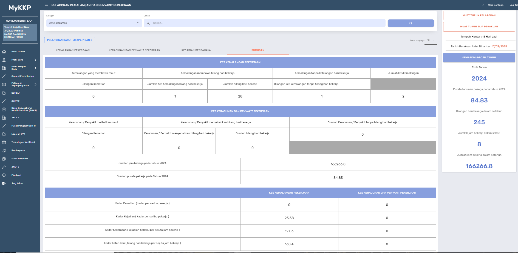
Task: Switch to the Kemalangan Pekerjaan tab
Action: coord(73,50)
